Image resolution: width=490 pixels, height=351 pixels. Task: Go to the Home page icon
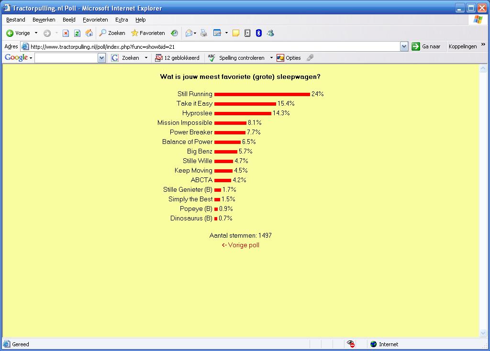pos(89,33)
